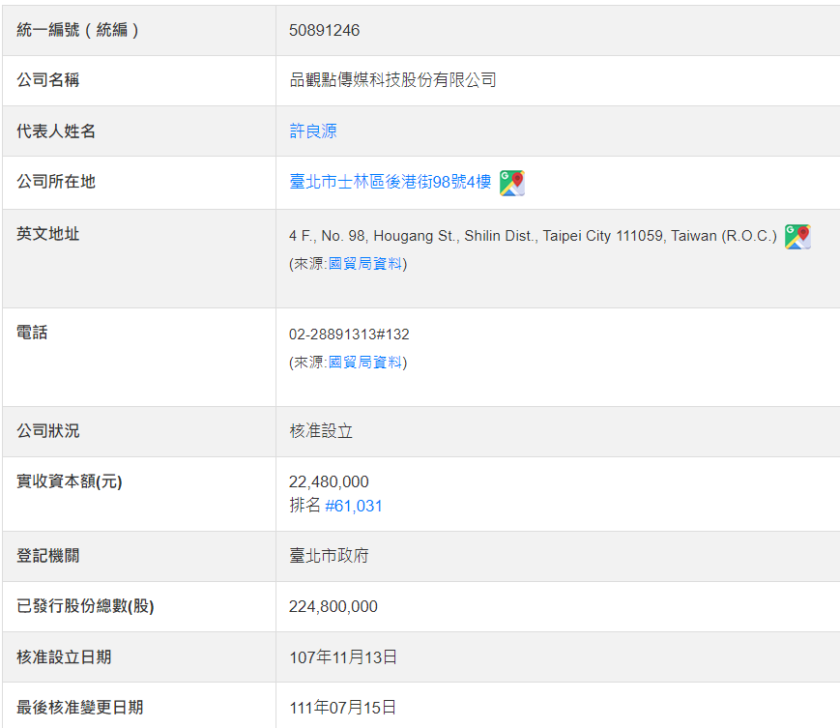Open Google Maps icon beside the English address
Screen dimensions: 840x728
pyautogui.click(x=797, y=237)
